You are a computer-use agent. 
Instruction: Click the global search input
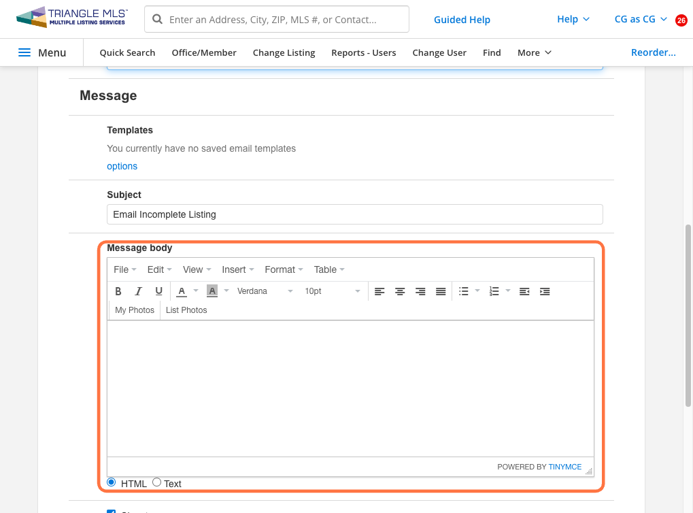(x=277, y=19)
